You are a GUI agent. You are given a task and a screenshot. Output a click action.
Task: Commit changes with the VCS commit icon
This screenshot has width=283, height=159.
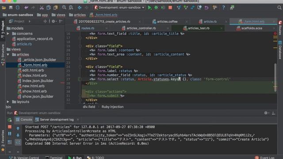click(186, 8)
